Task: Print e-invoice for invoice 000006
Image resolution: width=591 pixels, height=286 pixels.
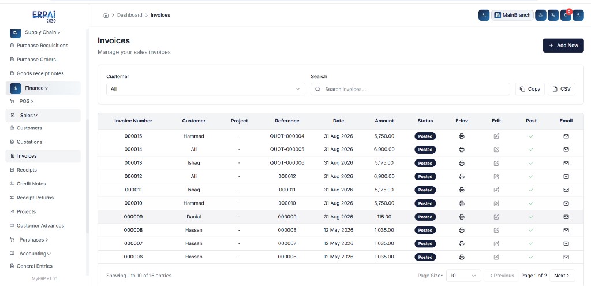Action: pos(462,257)
